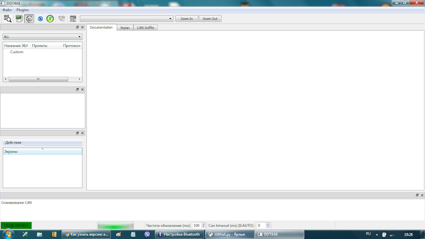Click the Частота обновления value field
Screen dimensions: 425x239
click(197, 226)
